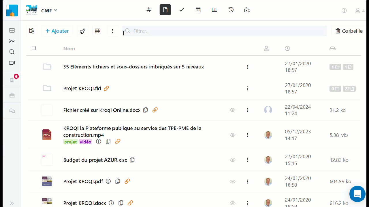The width and height of the screenshot is (369, 207).
Task: Show info for Projet KROQI.pdf
Action: point(108,181)
